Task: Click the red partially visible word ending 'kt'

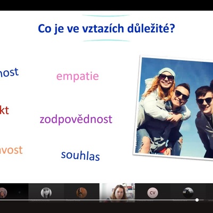Action: pyautogui.click(x=4, y=110)
